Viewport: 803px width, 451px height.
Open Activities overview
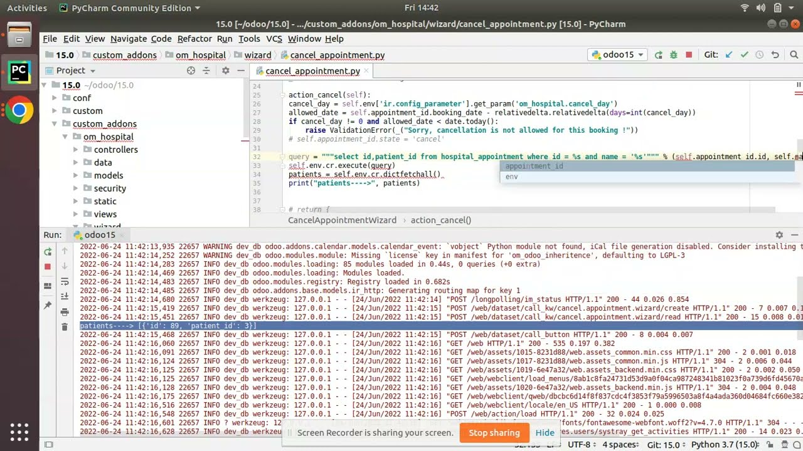pyautogui.click(x=27, y=8)
